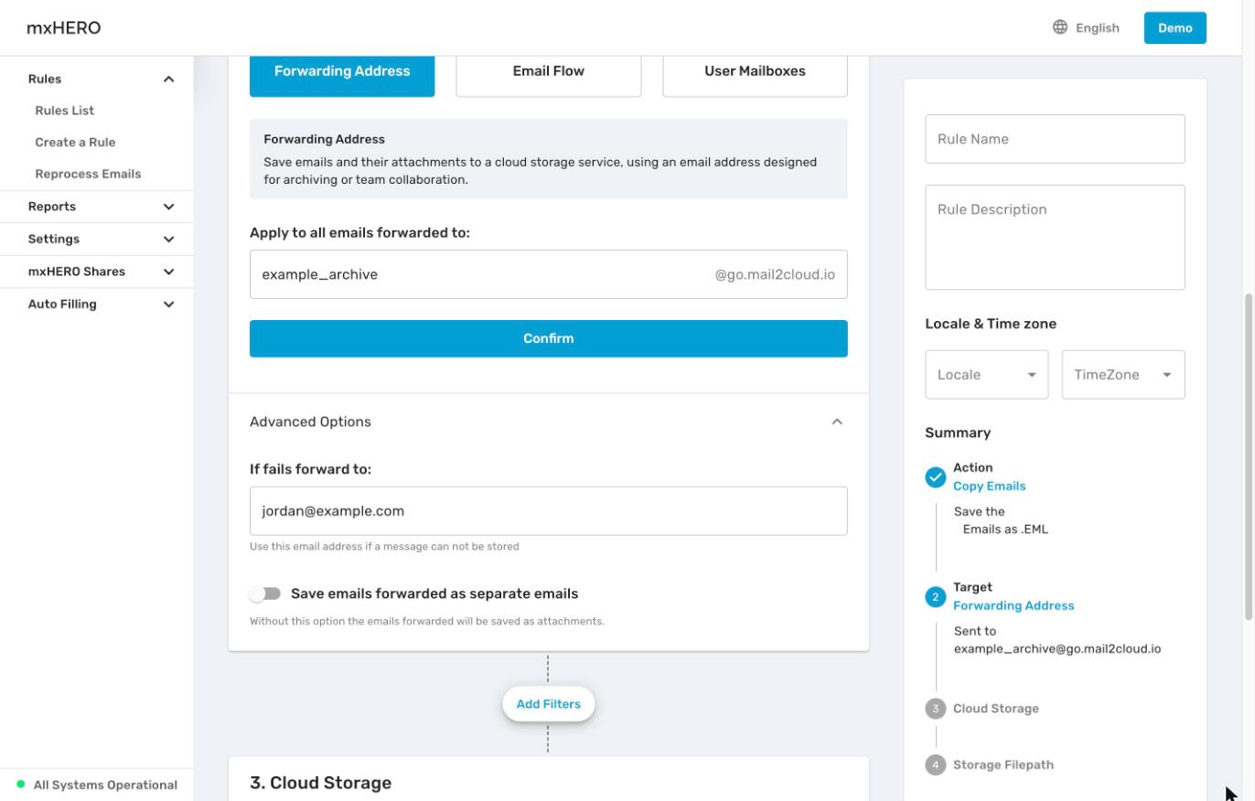The height and width of the screenshot is (801, 1255).
Task: Open the Locale dropdown
Action: tap(986, 375)
